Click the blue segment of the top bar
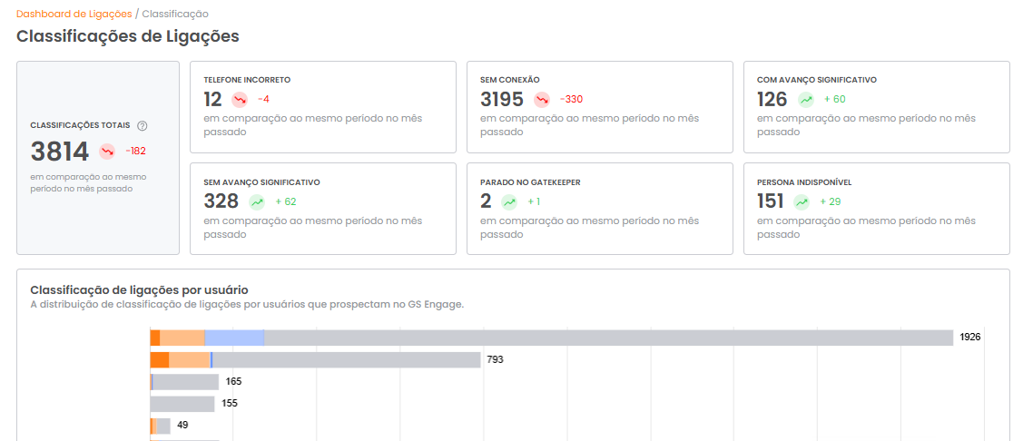This screenshot has height=441, width=1023. (x=234, y=338)
